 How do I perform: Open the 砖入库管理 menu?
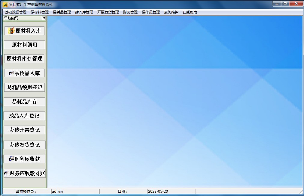(84, 12)
